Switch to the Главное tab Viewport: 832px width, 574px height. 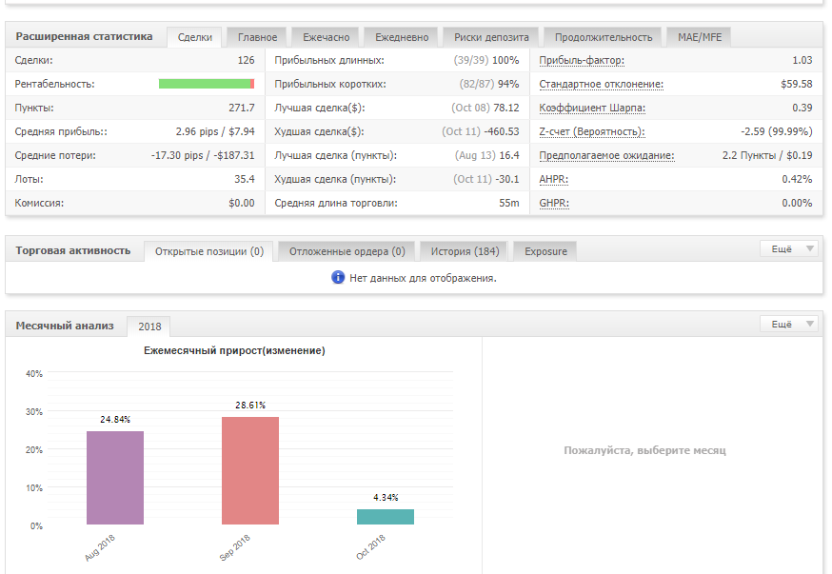click(x=257, y=37)
